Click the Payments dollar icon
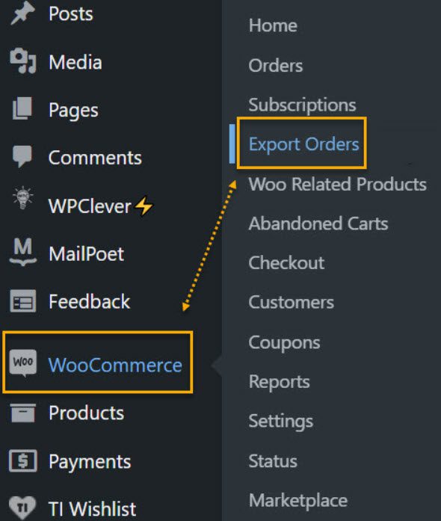Image resolution: width=441 pixels, height=521 pixels. click(x=23, y=460)
